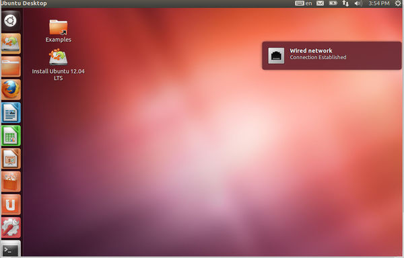Image resolution: width=404 pixels, height=258 pixels.
Task: Click 'Connection Established' notification text
Action: (x=318, y=57)
